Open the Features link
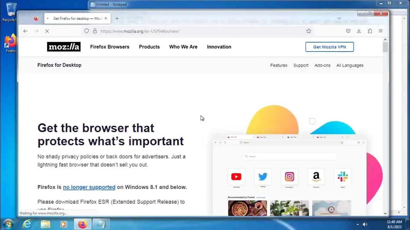 pyautogui.click(x=279, y=65)
